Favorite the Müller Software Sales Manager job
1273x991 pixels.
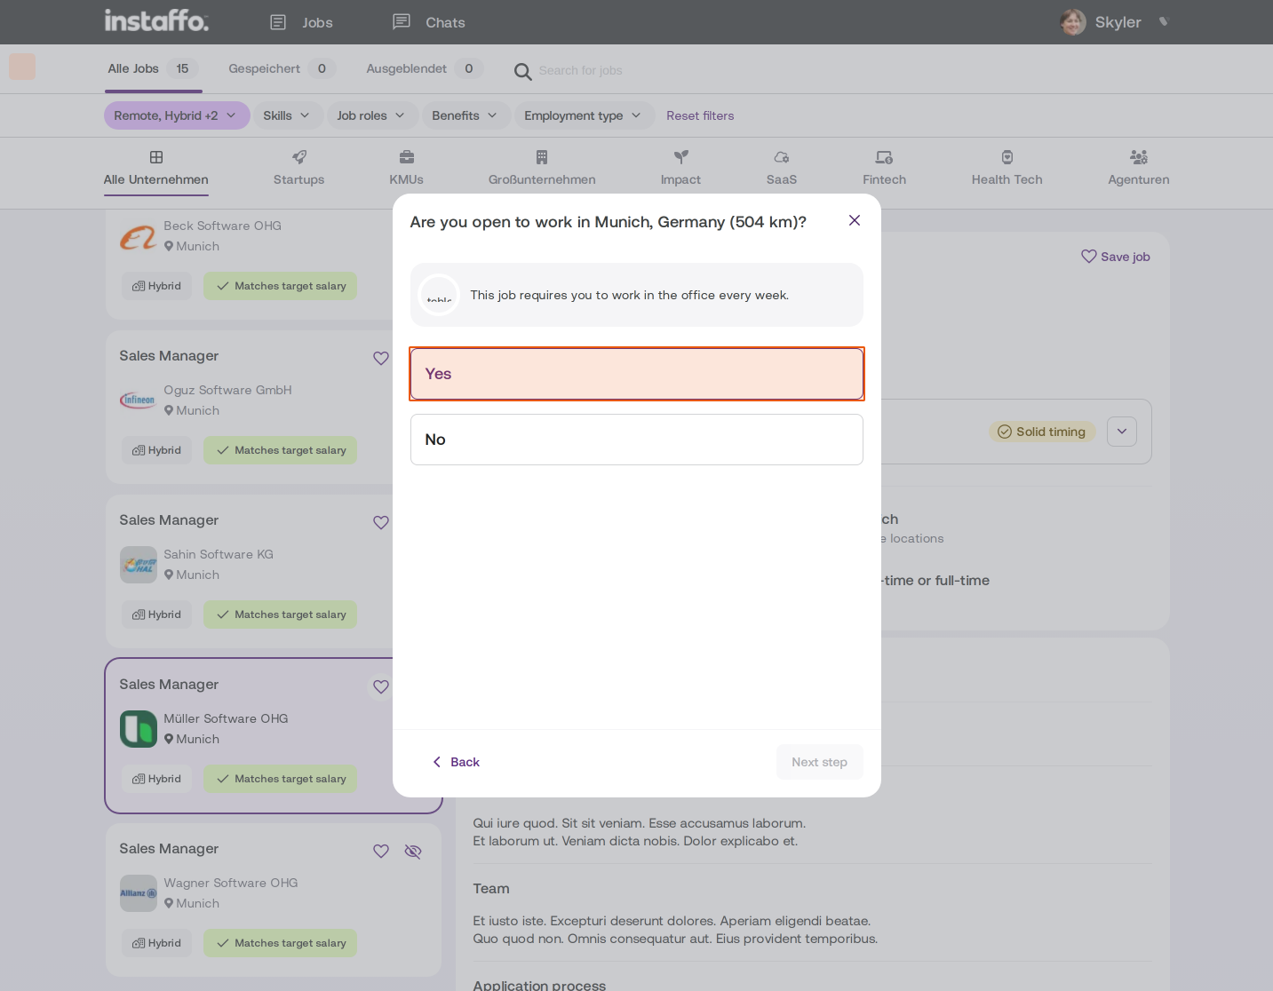point(381,686)
